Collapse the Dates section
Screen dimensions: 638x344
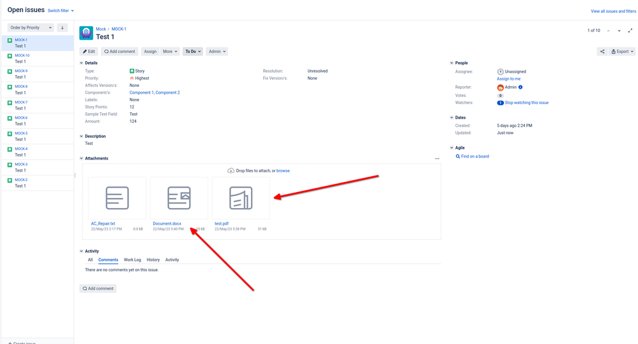tap(452, 117)
